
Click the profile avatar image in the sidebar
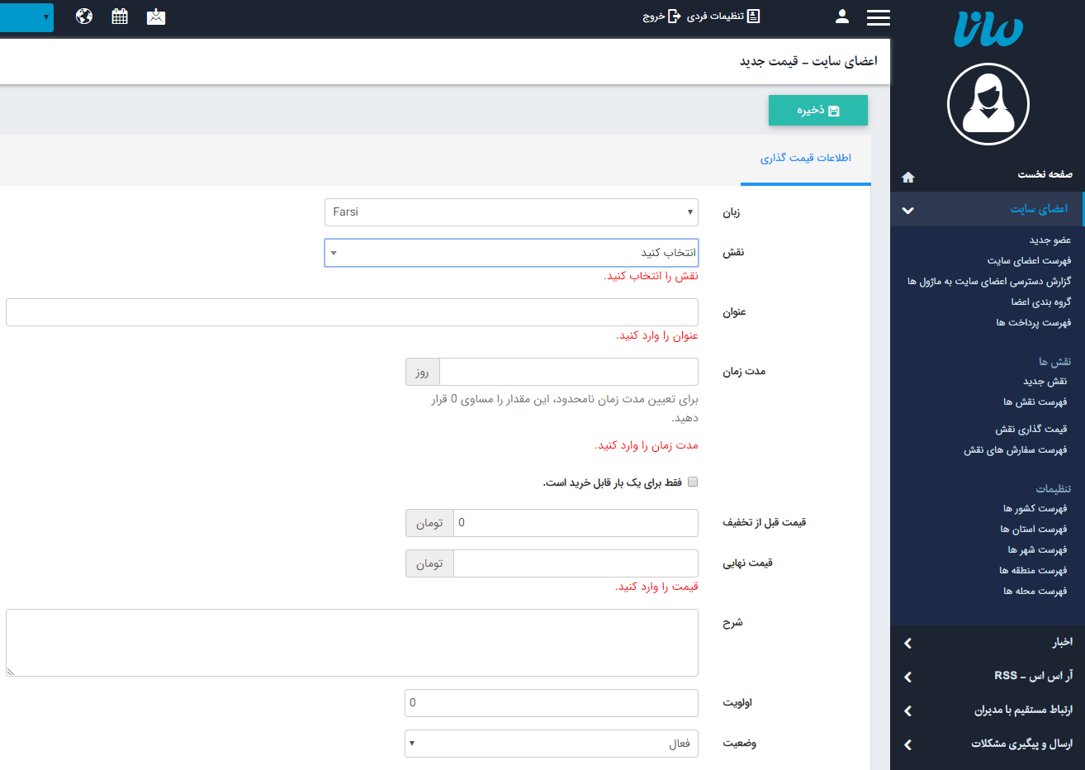[988, 104]
